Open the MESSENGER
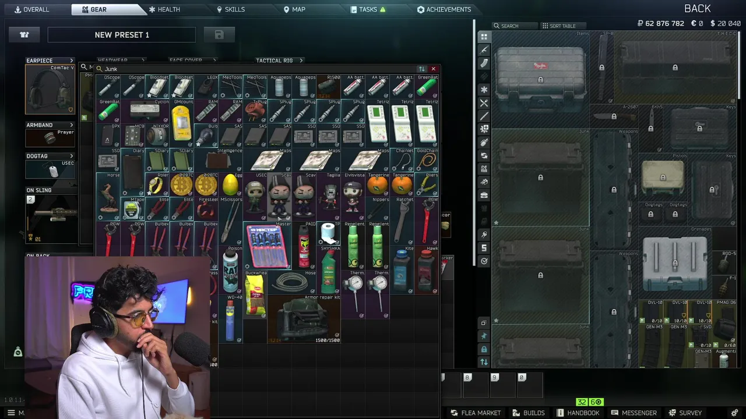Viewport: 746px width, 419px height. 634,413
